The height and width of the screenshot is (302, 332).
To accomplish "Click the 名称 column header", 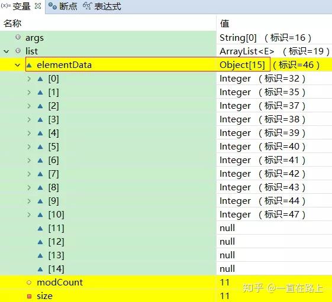I will [x=12, y=23].
